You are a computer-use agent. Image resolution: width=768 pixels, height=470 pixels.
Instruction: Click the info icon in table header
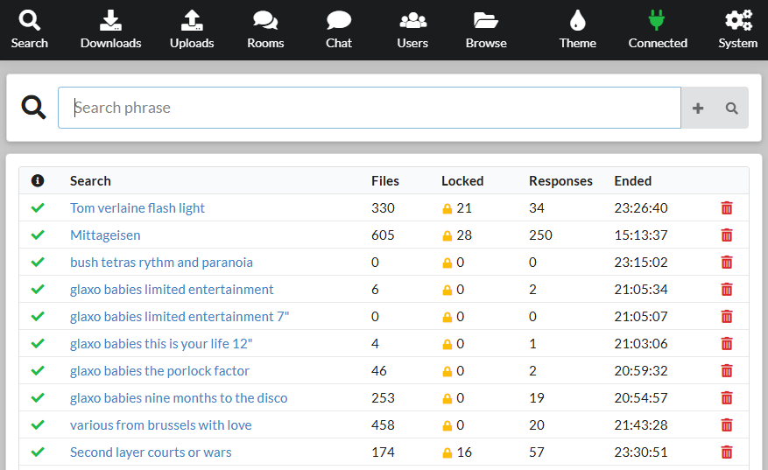[x=38, y=181]
